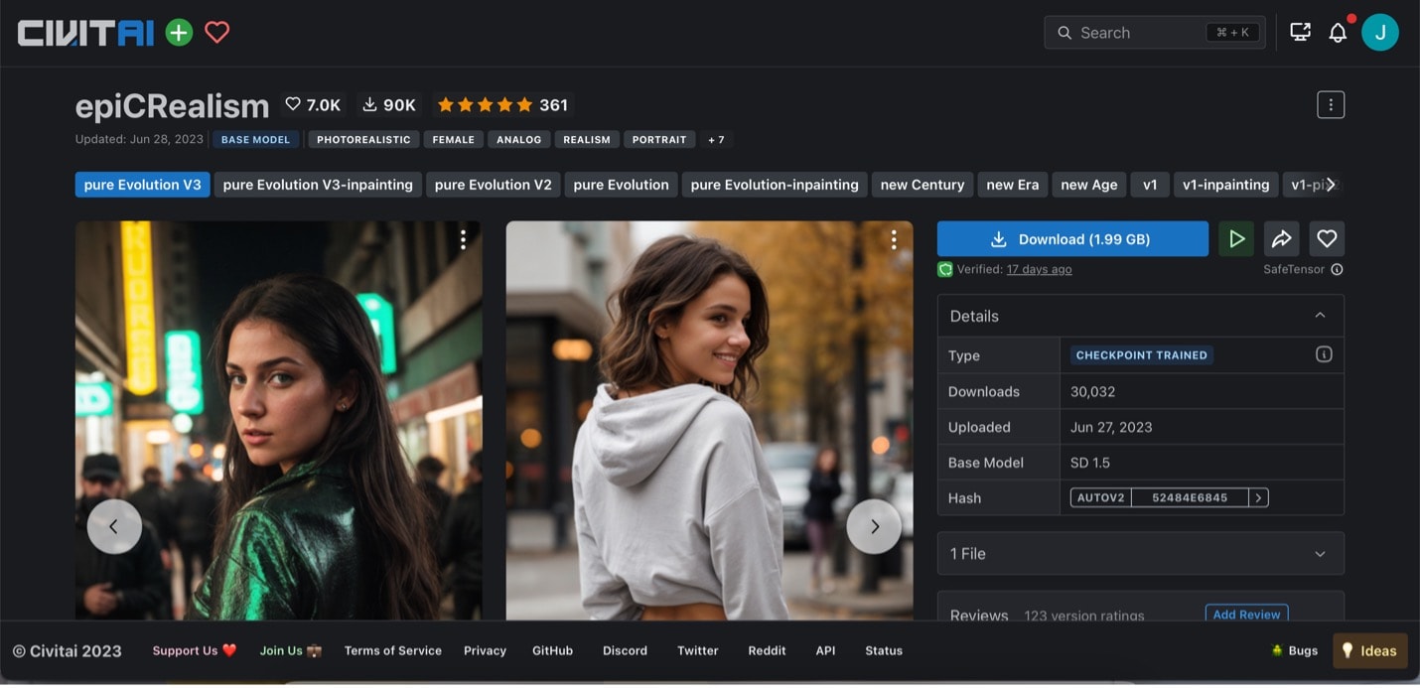Select the new Century version
The width and height of the screenshot is (1420, 688).
point(922,185)
